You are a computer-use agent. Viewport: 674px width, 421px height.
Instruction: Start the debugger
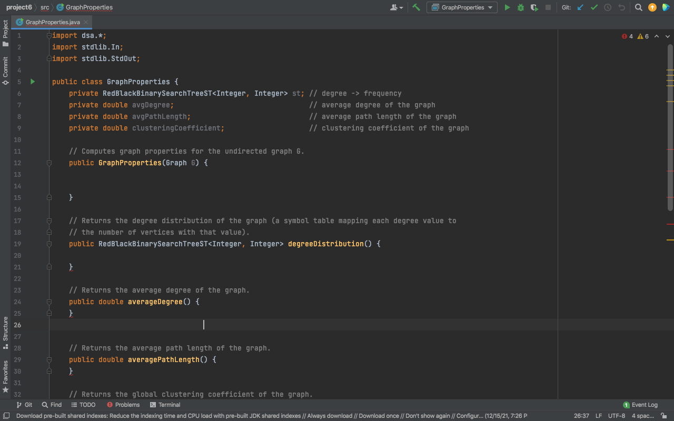coord(520,7)
